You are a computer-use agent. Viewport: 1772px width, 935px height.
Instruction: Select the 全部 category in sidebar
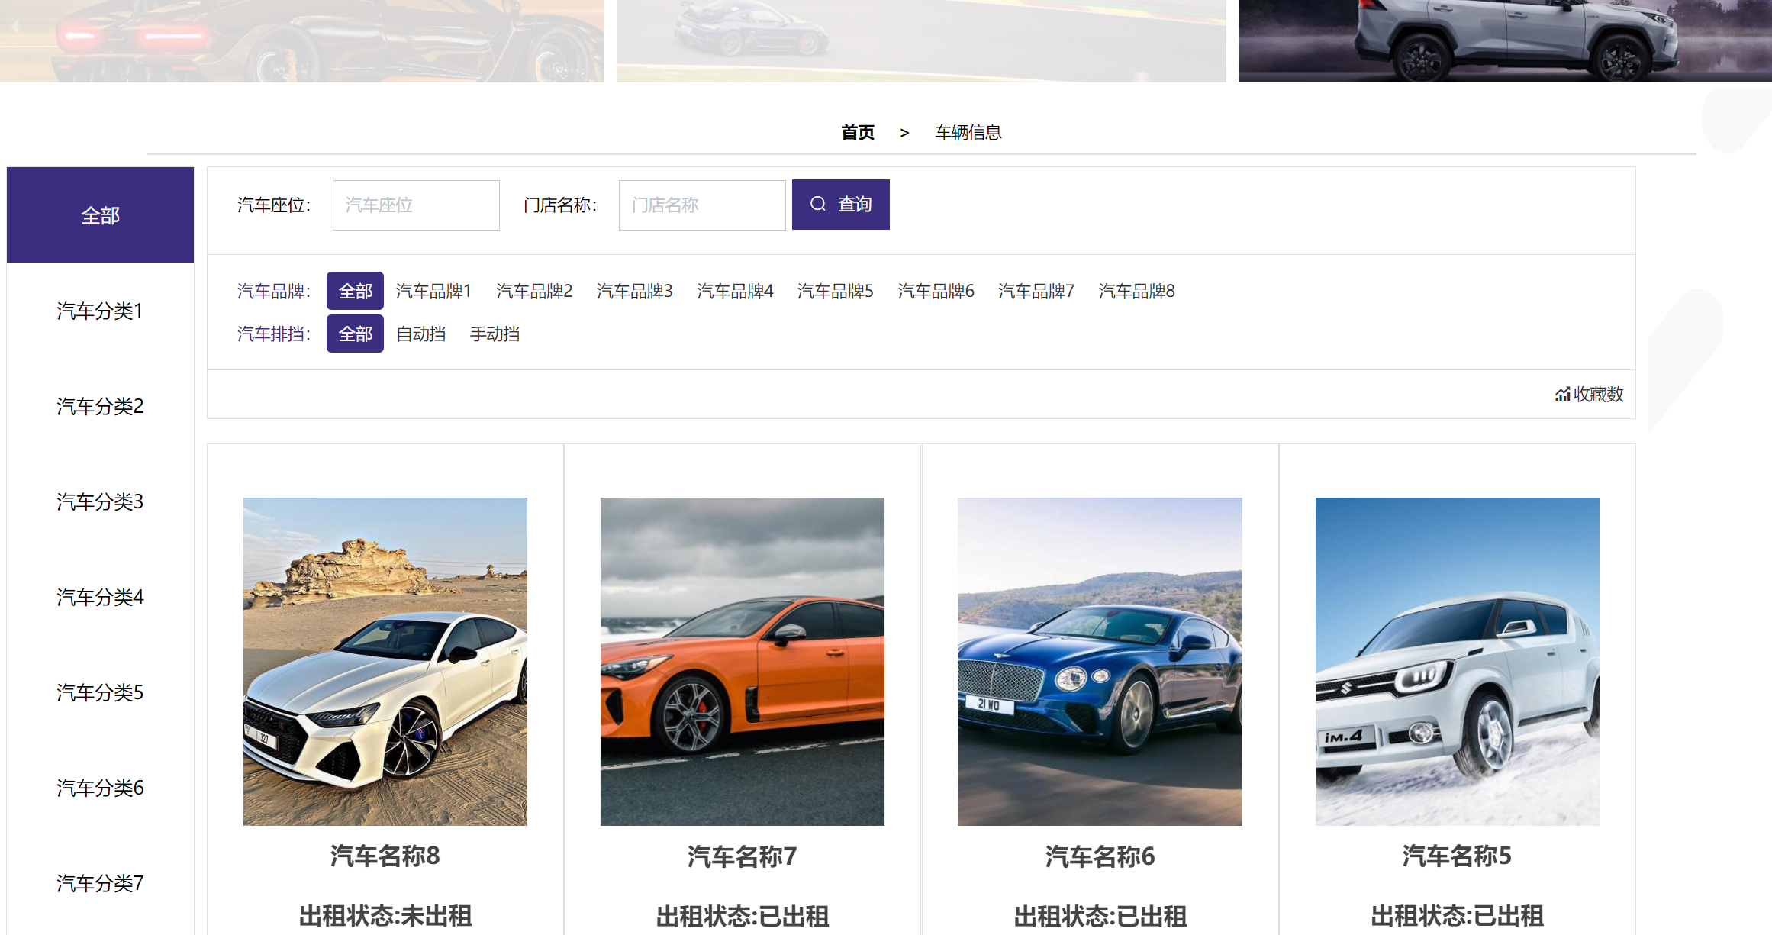[x=100, y=215]
